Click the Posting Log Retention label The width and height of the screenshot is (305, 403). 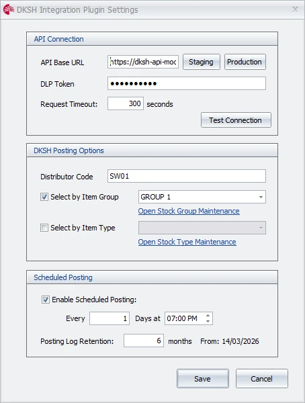(77, 341)
